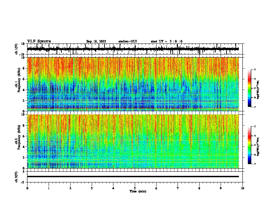Click the ch.1(V) waveform axis label
The image size is (273, 211).
[x=17, y=49]
